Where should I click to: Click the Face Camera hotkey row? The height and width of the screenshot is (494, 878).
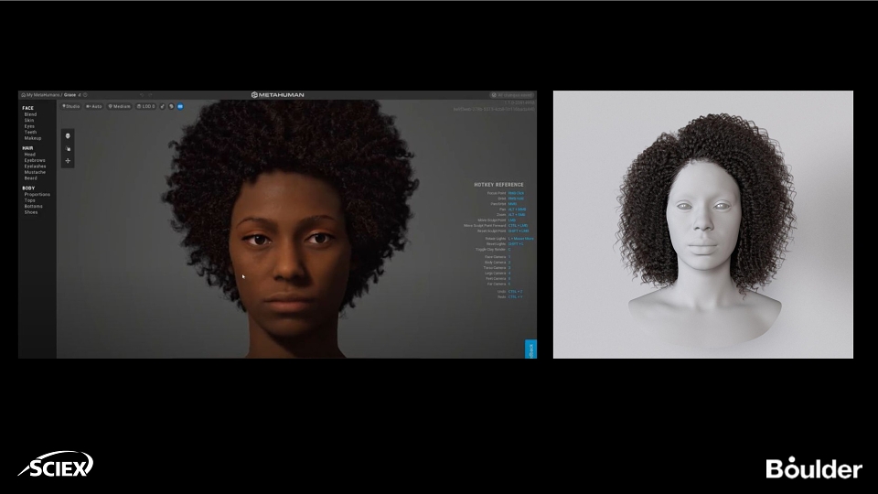(x=498, y=257)
